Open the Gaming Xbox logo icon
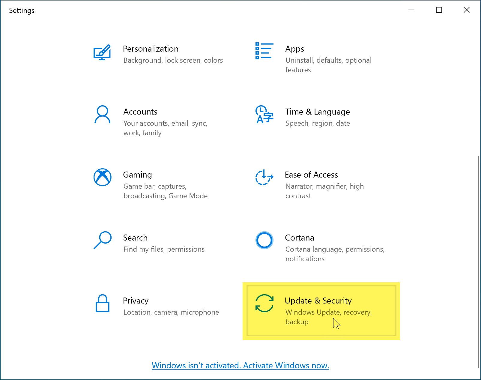Screen dimensions: 481x380 102,177
